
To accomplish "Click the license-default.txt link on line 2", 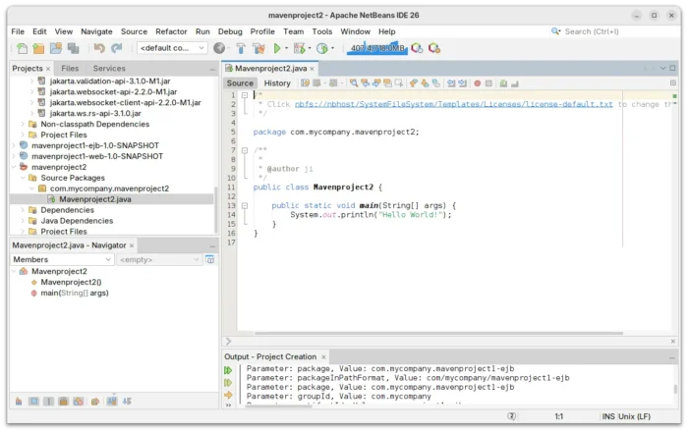I will 454,104.
